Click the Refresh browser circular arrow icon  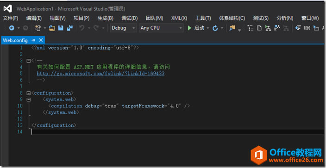click(215, 28)
